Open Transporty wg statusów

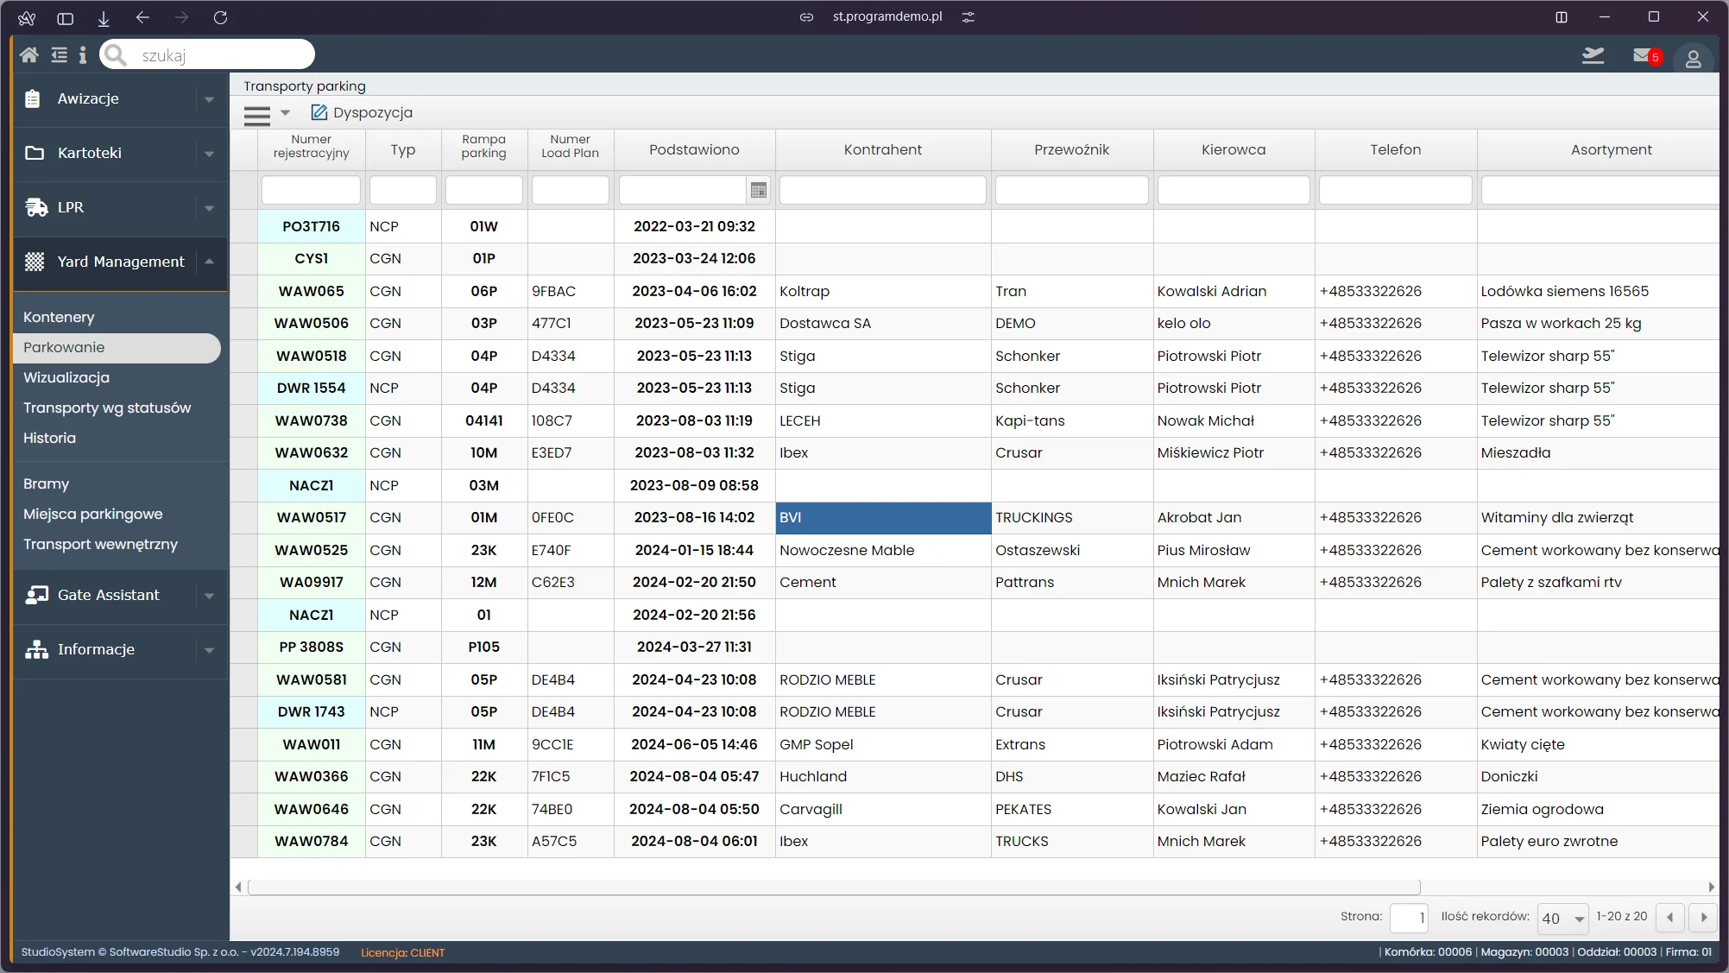pos(107,408)
